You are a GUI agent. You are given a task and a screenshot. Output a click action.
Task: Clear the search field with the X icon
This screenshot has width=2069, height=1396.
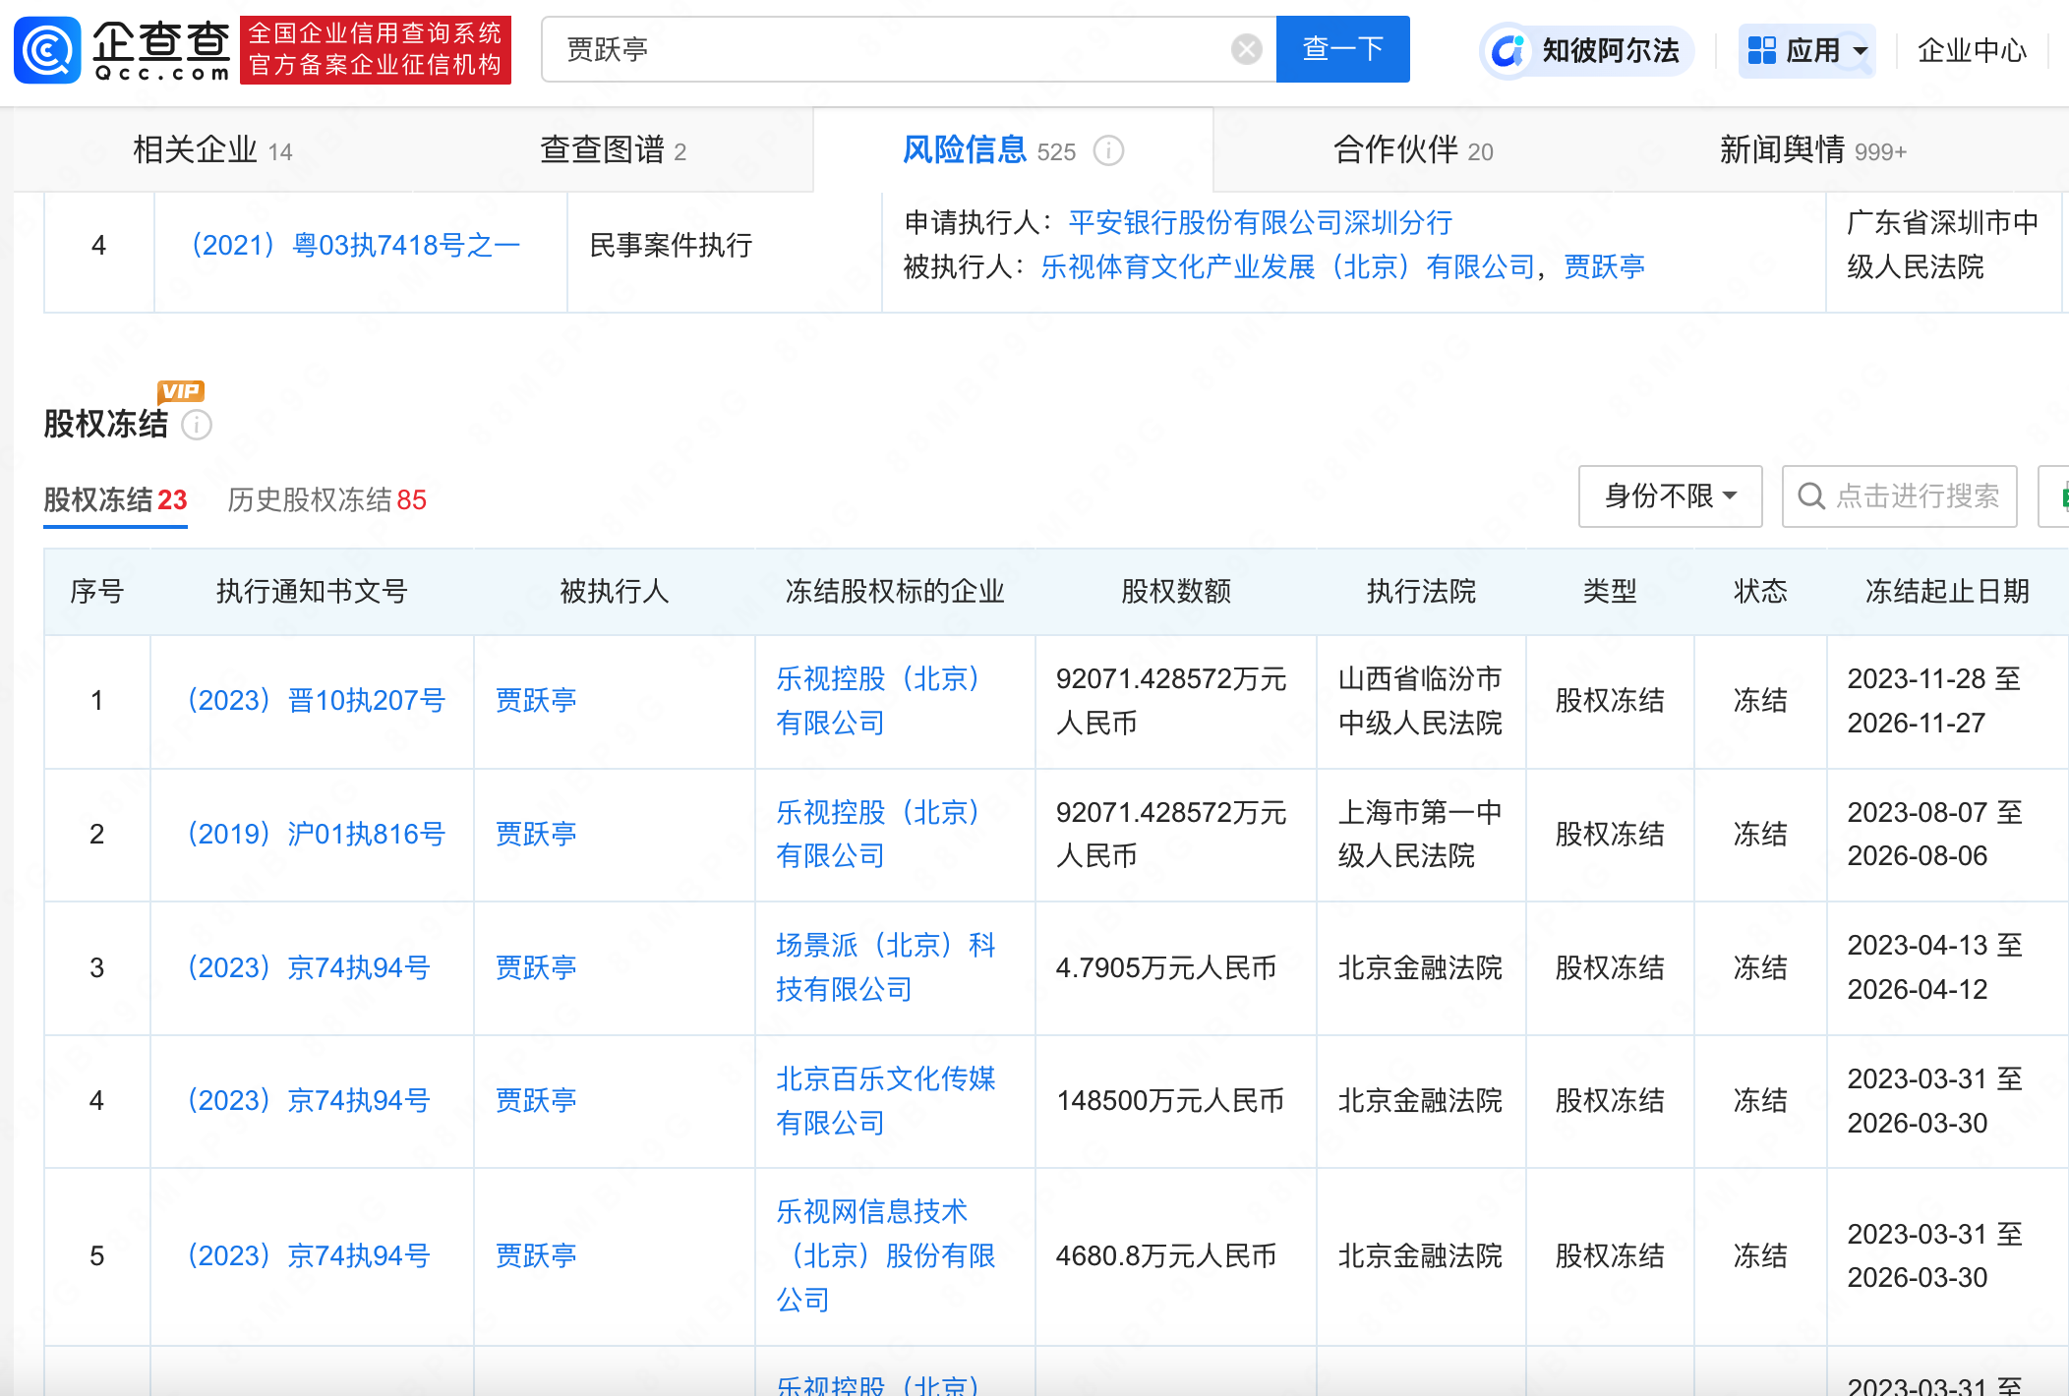(1246, 49)
